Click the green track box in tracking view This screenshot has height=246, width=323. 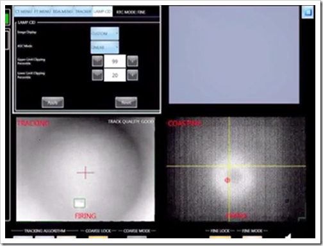click(x=79, y=203)
